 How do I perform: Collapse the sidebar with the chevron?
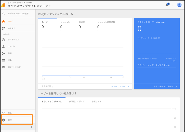(31, 127)
